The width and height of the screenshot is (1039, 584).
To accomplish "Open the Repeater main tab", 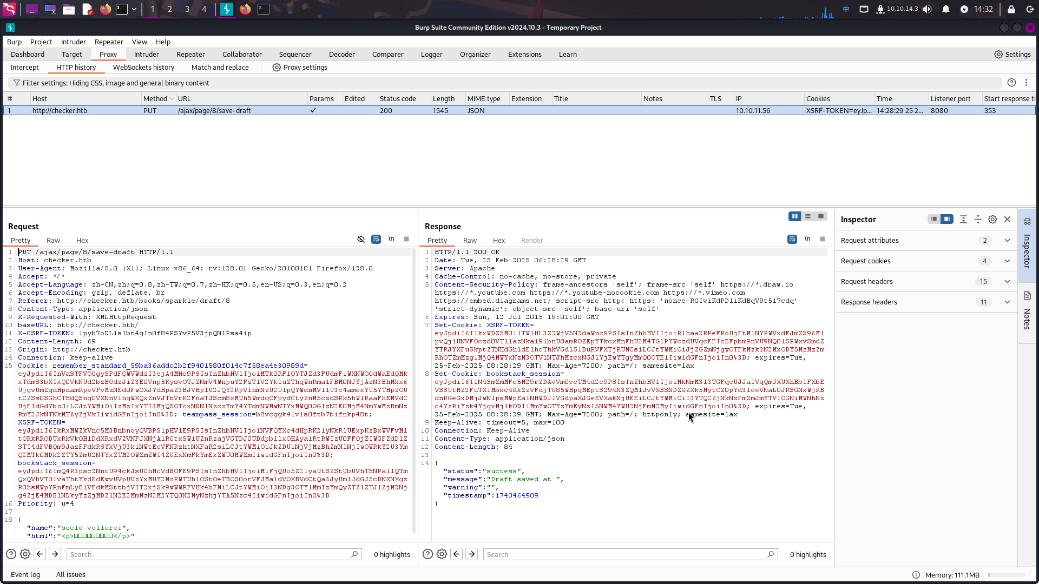I will (190, 55).
